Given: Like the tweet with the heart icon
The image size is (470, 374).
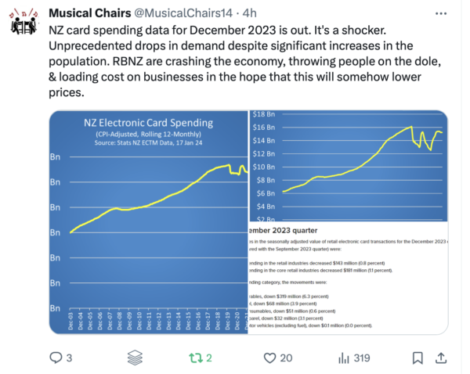Looking at the screenshot, I should coord(270,358).
